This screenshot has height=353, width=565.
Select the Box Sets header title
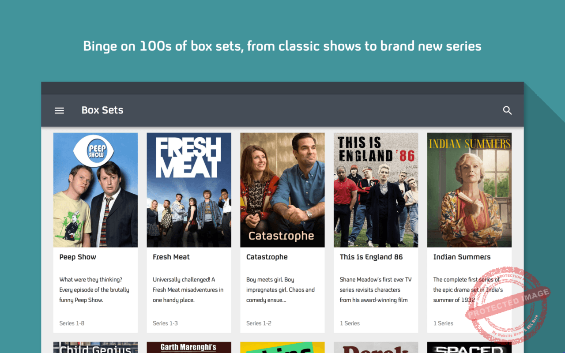click(x=102, y=110)
